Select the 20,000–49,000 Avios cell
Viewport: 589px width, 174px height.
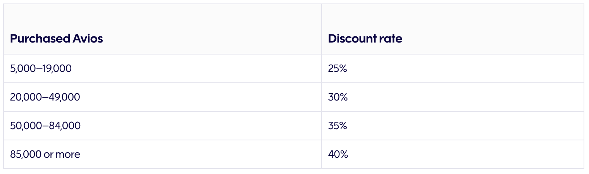click(45, 97)
